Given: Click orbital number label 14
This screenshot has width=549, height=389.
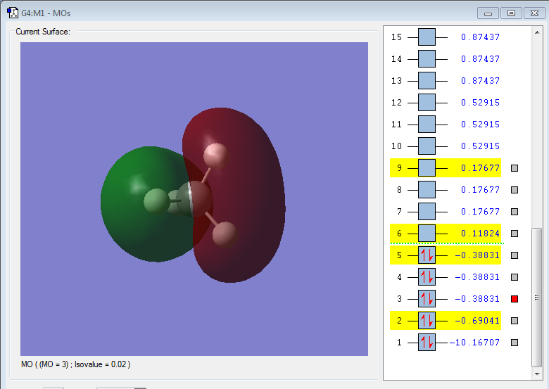Looking at the screenshot, I should (x=396, y=59).
